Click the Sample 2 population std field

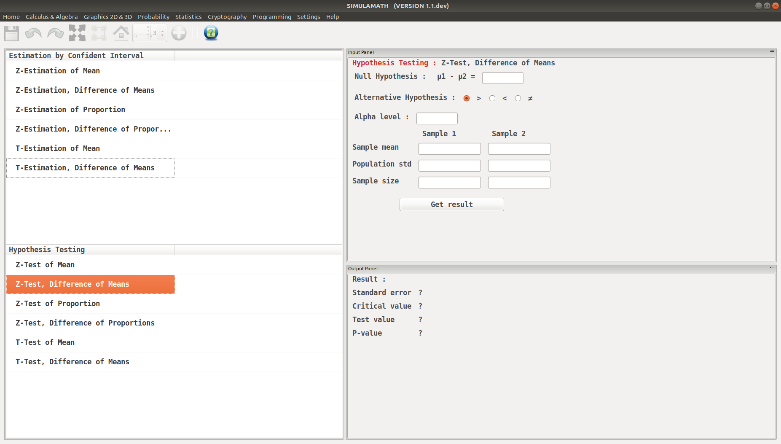click(x=519, y=166)
